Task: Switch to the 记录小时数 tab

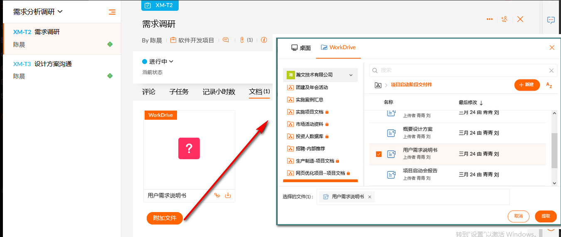Action: tap(219, 91)
